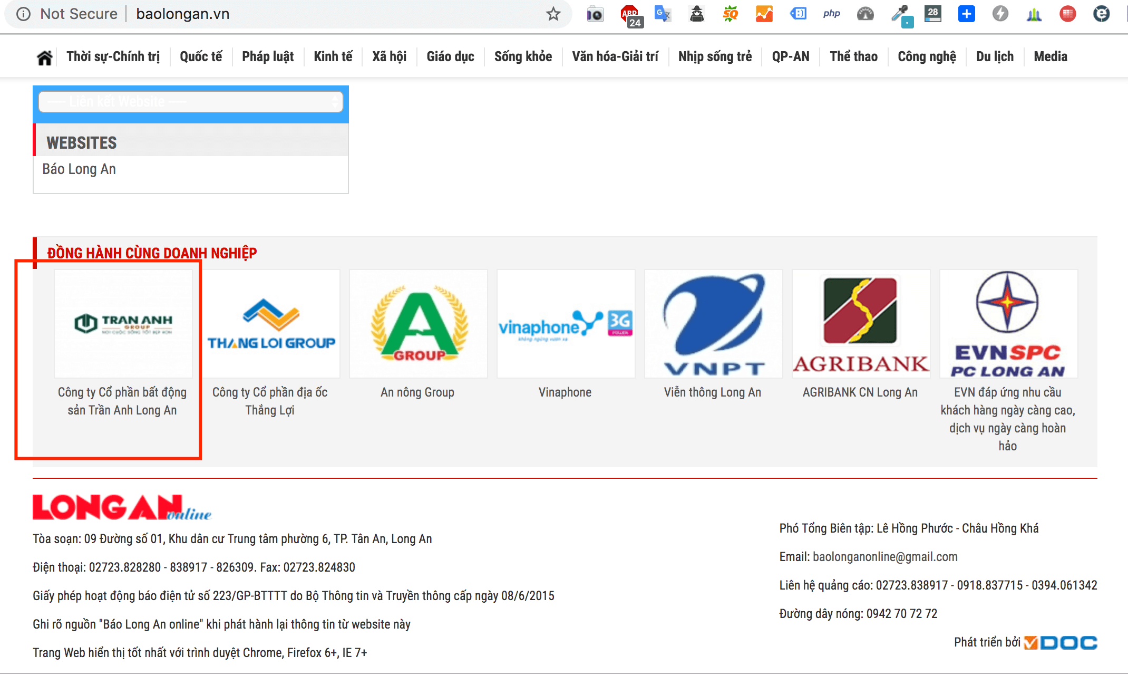The width and height of the screenshot is (1128, 675).
Task: Click the address bar URL baolongan.vn
Action: [x=183, y=14]
